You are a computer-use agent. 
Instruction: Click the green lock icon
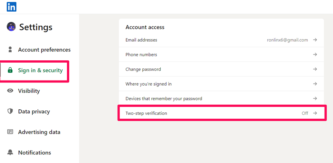10,70
